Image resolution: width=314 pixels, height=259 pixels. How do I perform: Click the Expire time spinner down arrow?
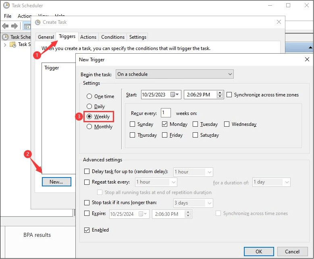pyautogui.click(x=188, y=216)
